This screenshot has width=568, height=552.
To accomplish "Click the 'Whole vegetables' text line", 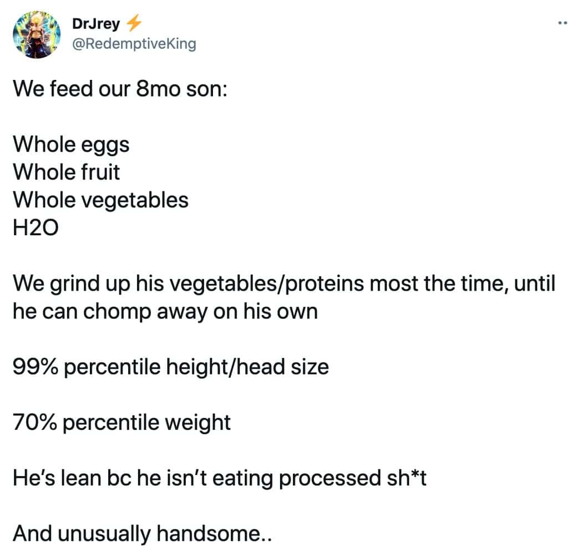I will coord(101,200).
